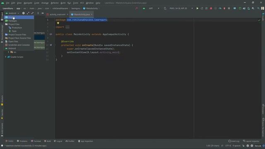Open the Profiler tool window
Image resolution: width=265 pixels, height=149 pixels.
(70, 141)
